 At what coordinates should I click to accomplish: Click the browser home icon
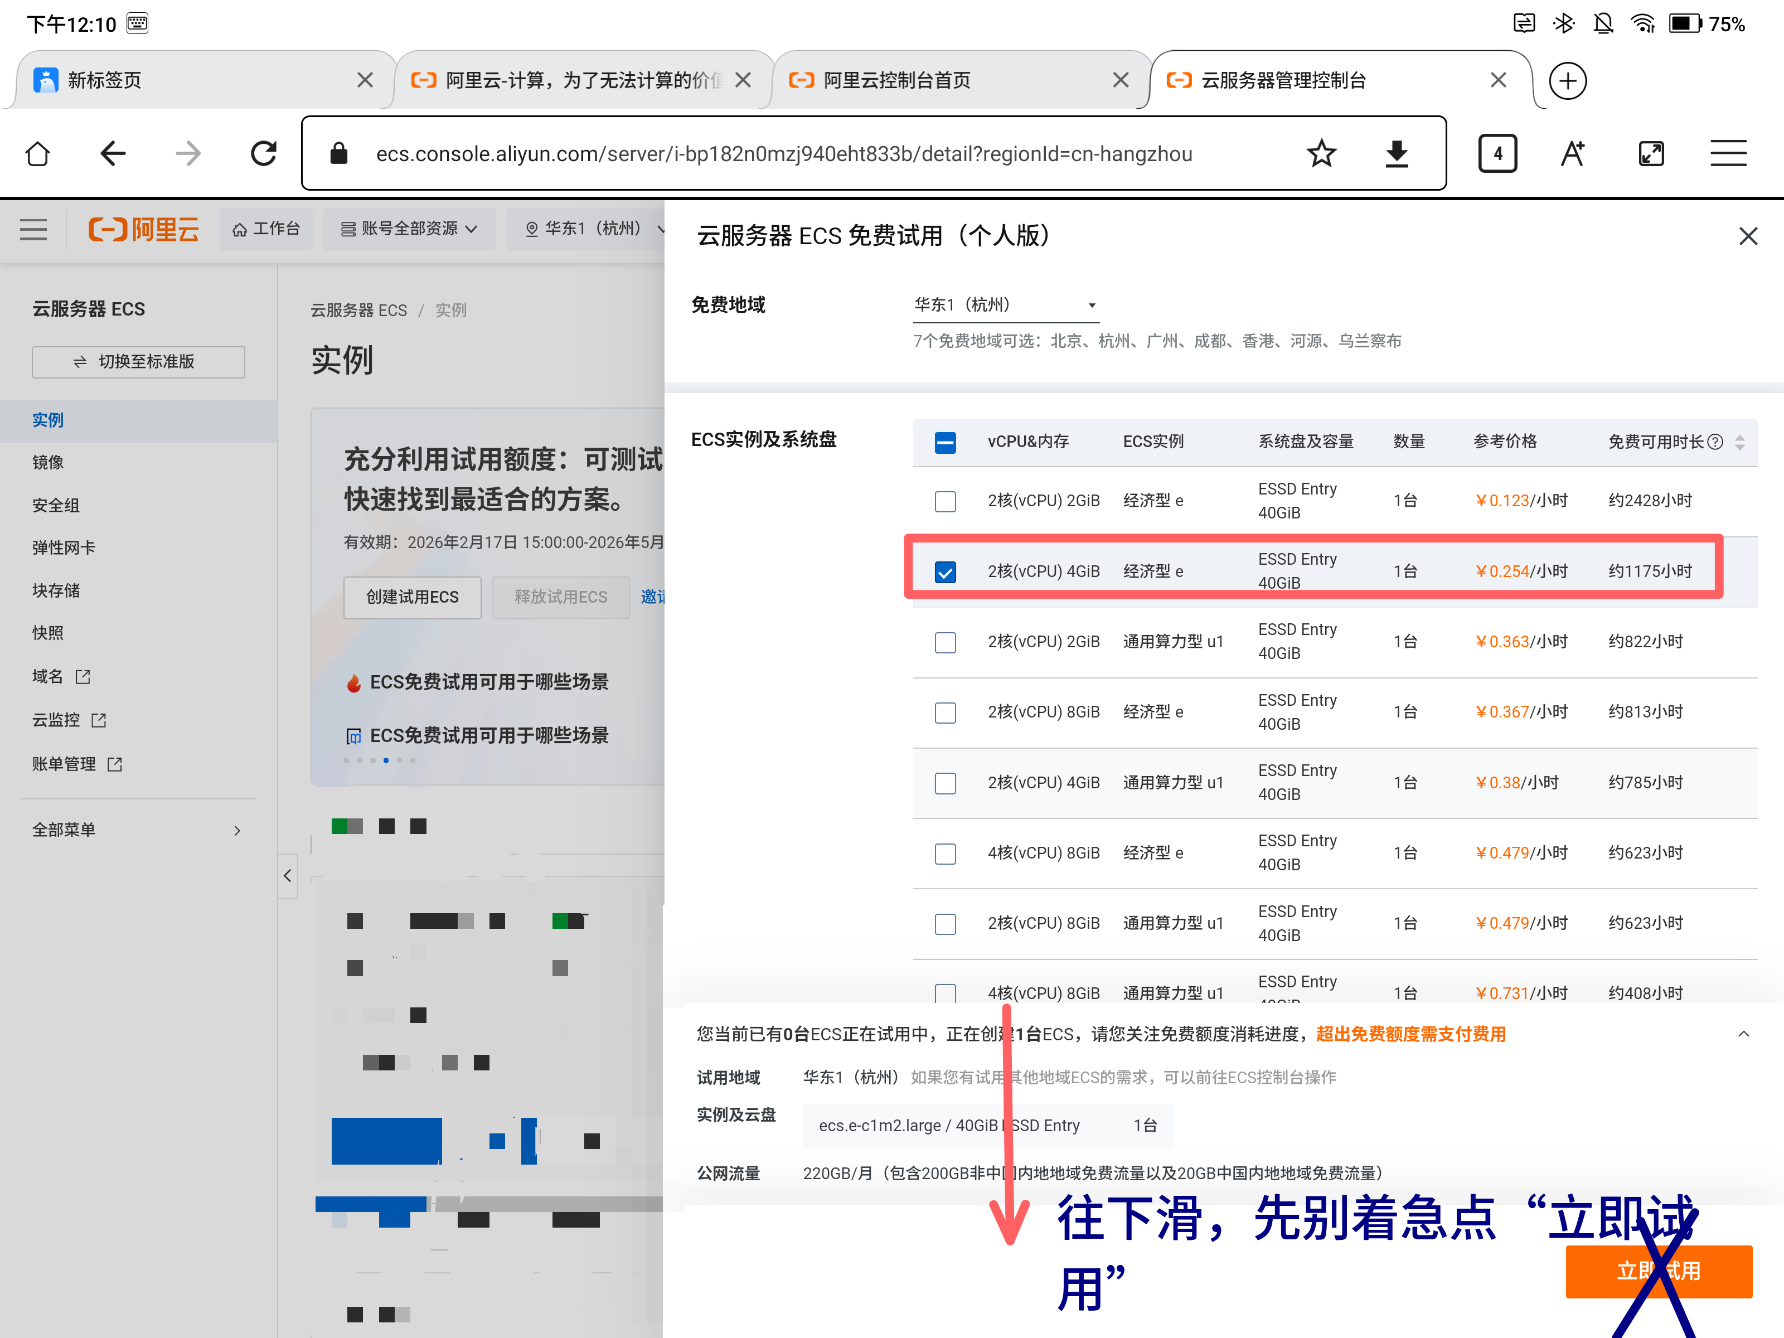click(x=38, y=153)
